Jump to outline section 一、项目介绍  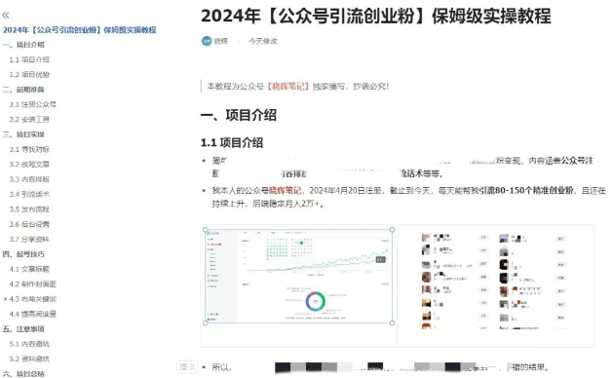point(23,45)
